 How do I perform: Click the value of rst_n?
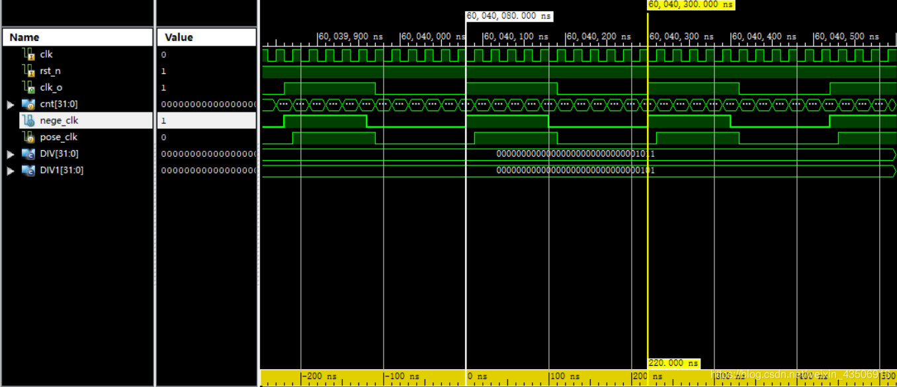[164, 71]
